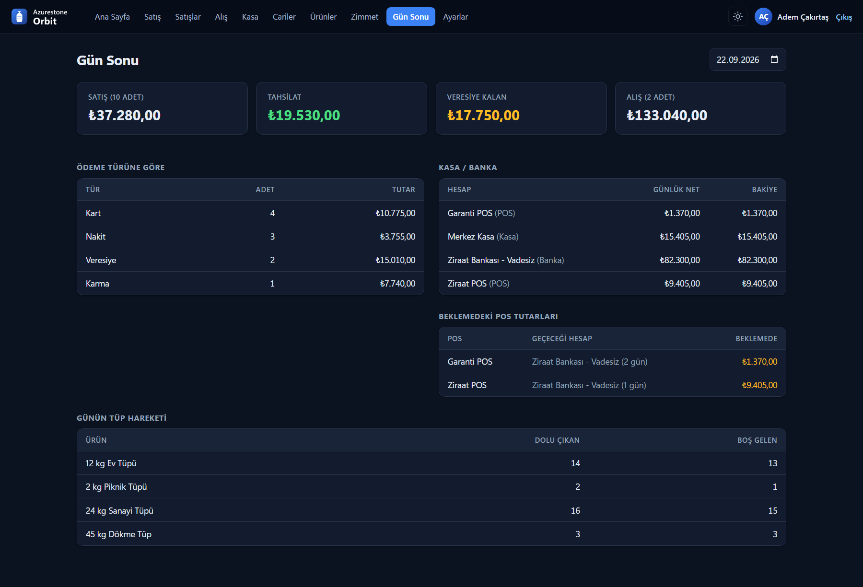Viewport: 863px width, 587px height.
Task: Select the 45 kg Dökme Tüp row
Action: click(431, 534)
